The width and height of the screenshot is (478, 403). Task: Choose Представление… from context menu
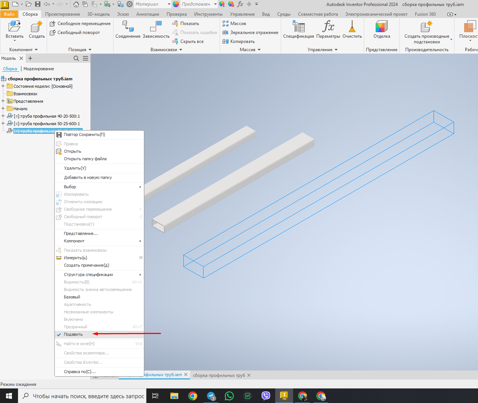click(99, 233)
